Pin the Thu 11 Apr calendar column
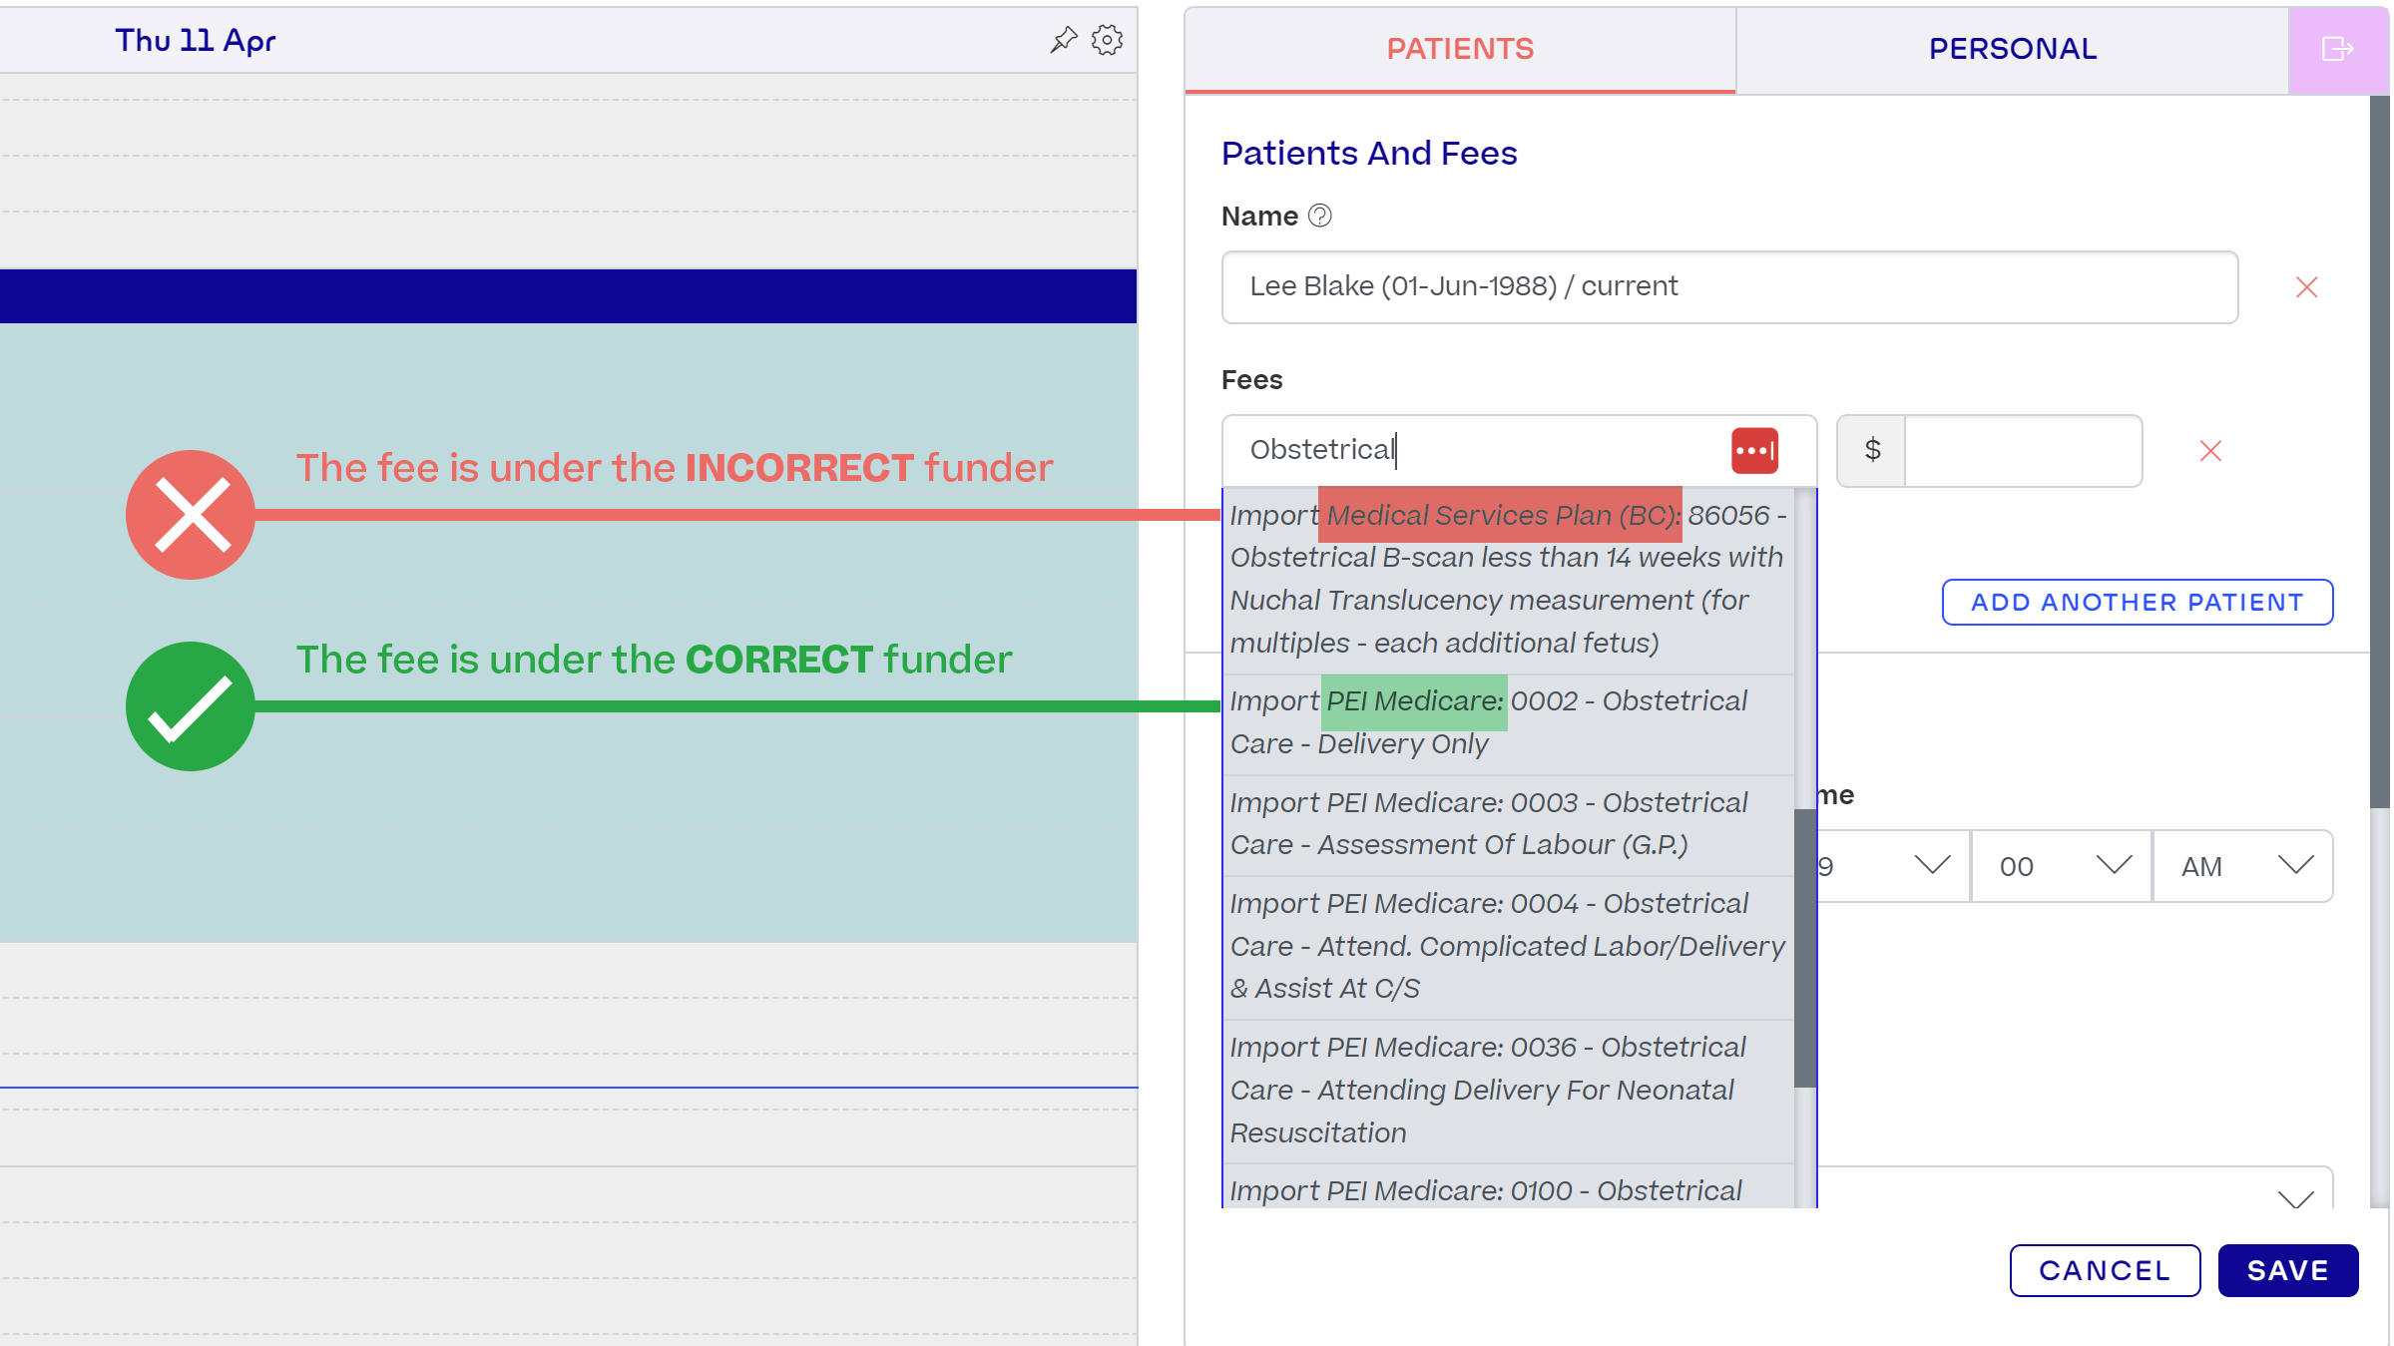The width and height of the screenshot is (2394, 1346). pos(1064,40)
